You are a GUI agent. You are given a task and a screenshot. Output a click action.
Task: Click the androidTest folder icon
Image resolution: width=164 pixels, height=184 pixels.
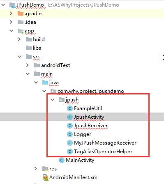pyautogui.click(x=37, y=65)
